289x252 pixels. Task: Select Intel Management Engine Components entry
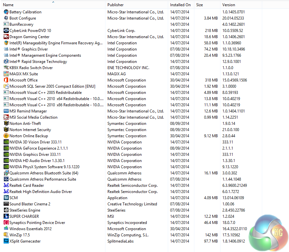45,55
